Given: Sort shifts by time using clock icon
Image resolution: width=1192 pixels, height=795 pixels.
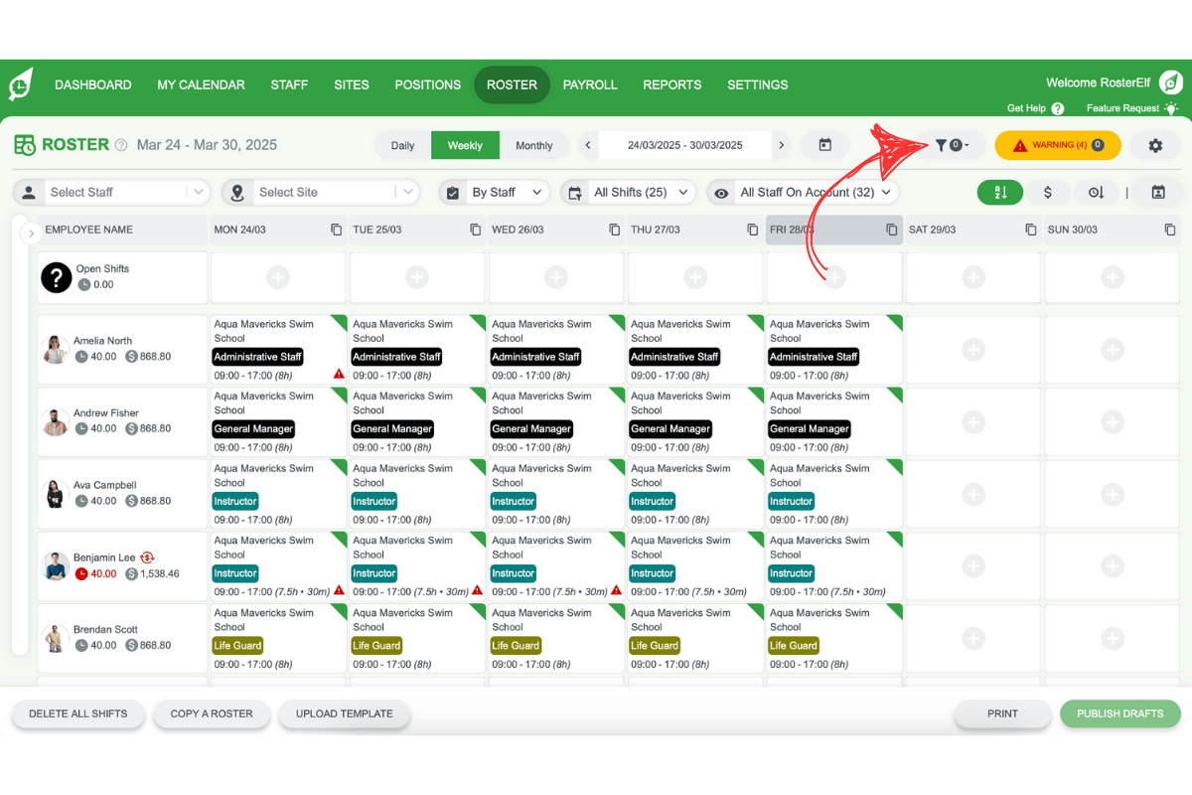Looking at the screenshot, I should pos(1096,192).
